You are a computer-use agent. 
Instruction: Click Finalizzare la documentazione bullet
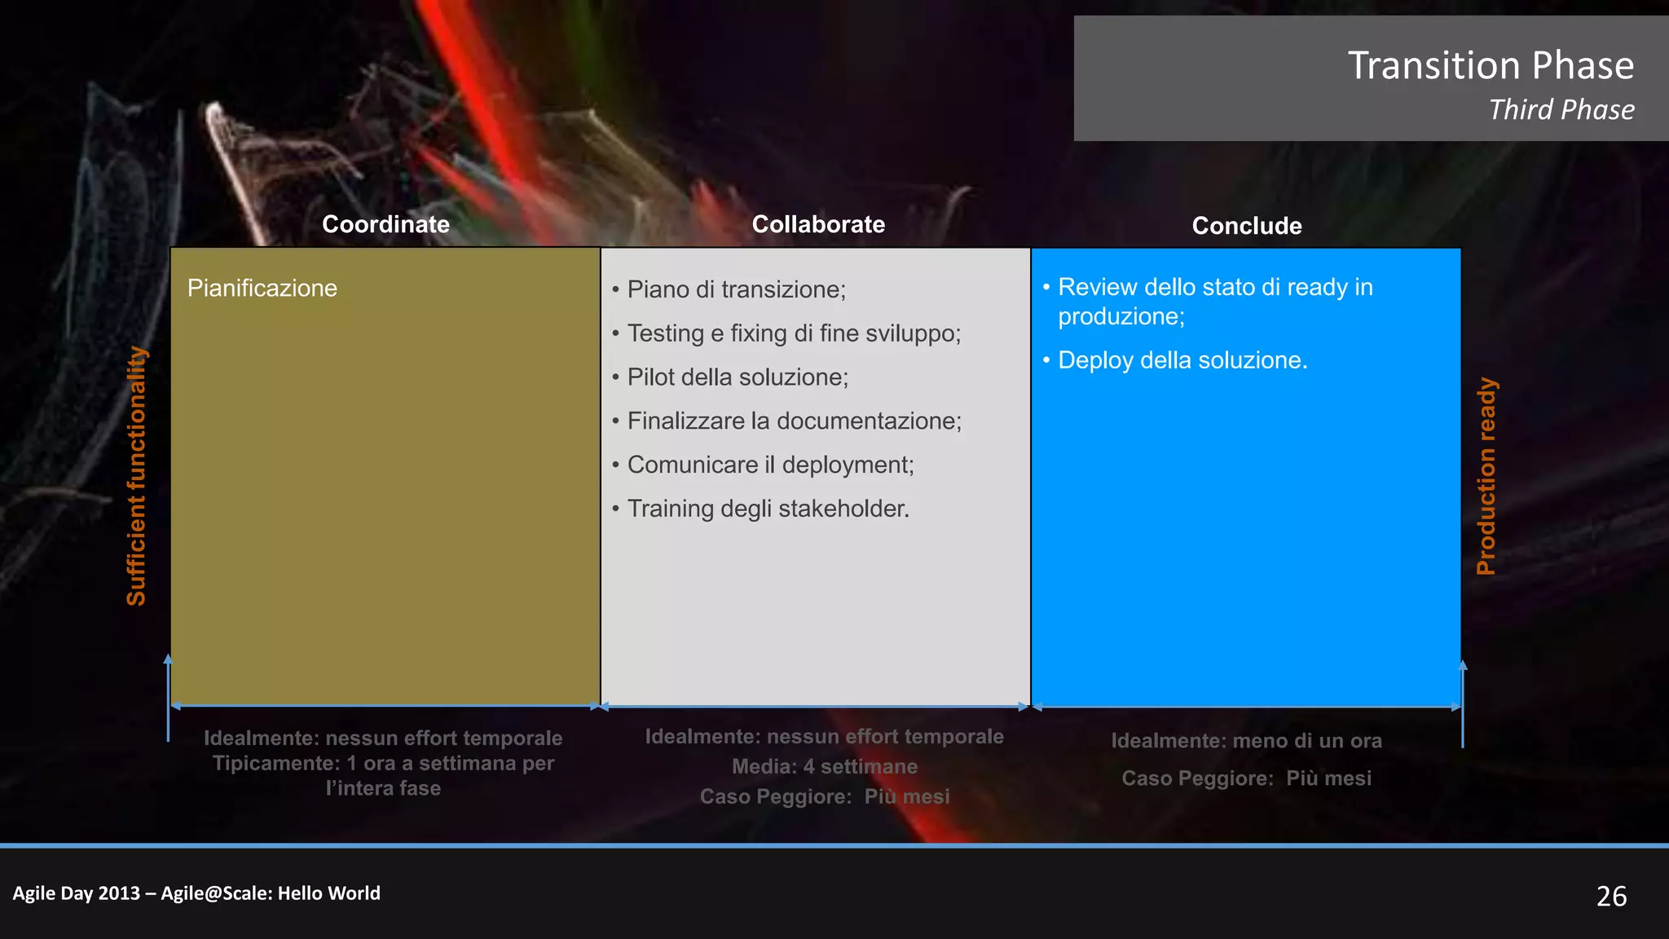click(794, 421)
